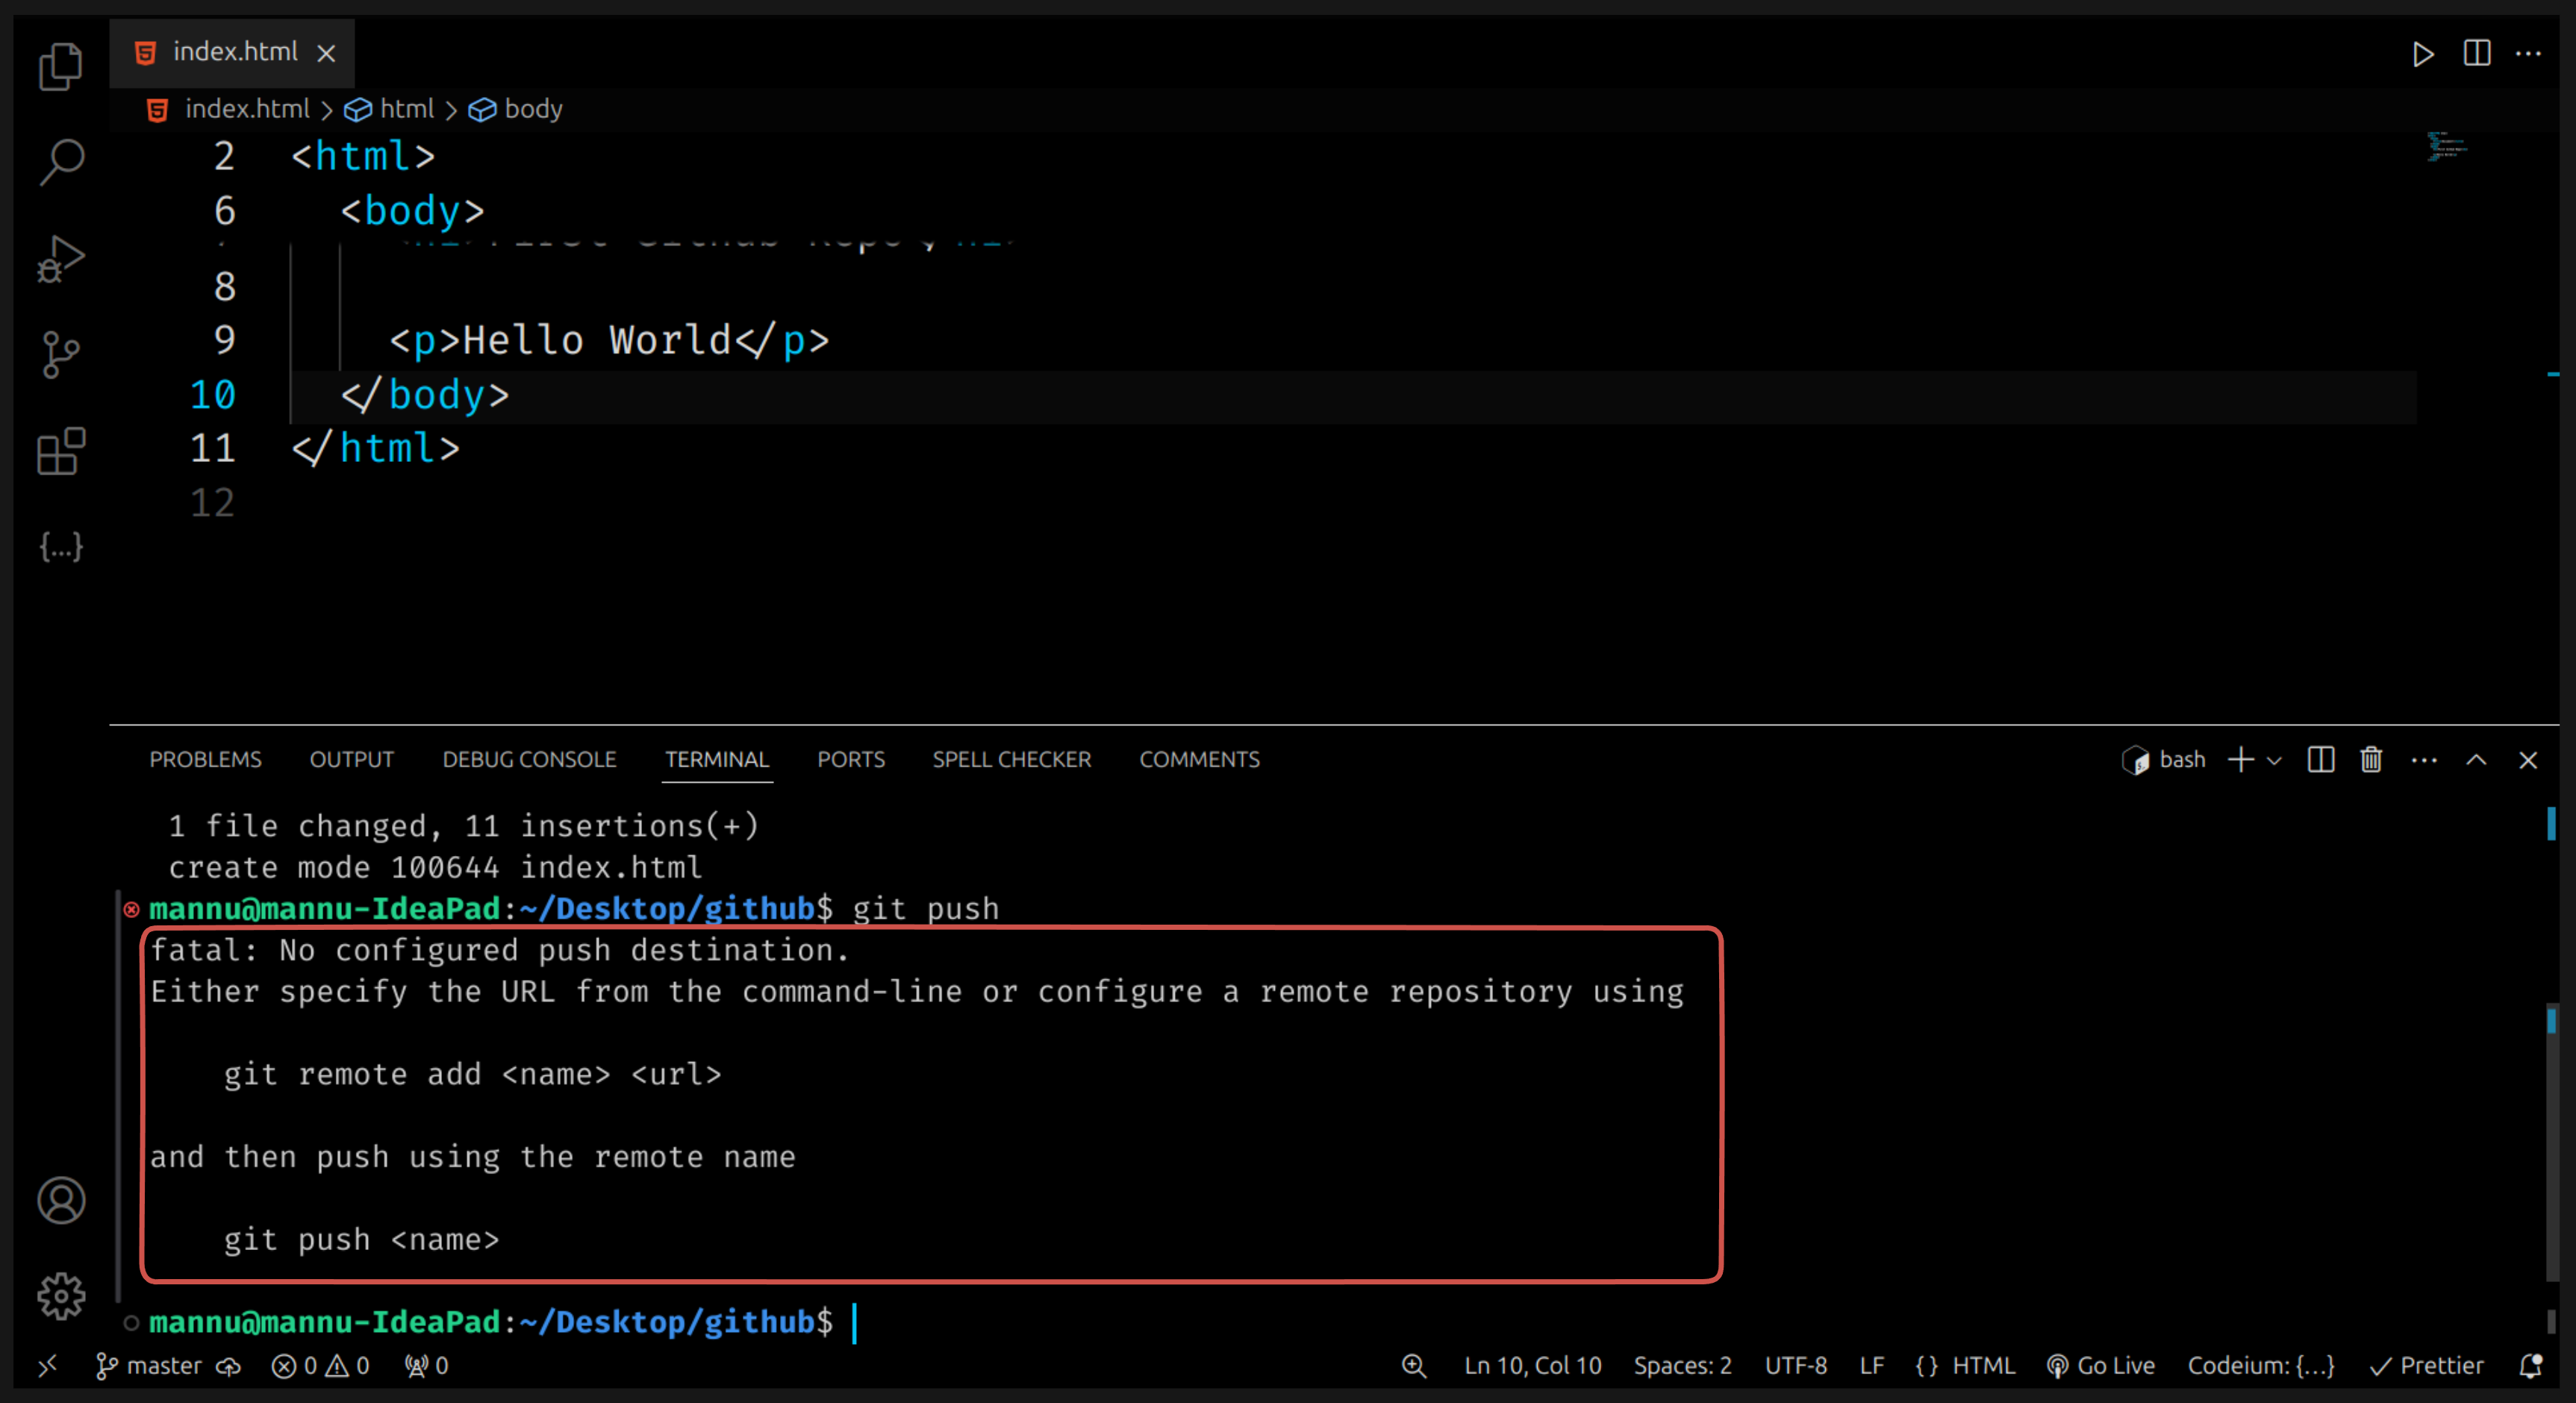Click the master branch button
This screenshot has height=1403, width=2576.
[150, 1366]
